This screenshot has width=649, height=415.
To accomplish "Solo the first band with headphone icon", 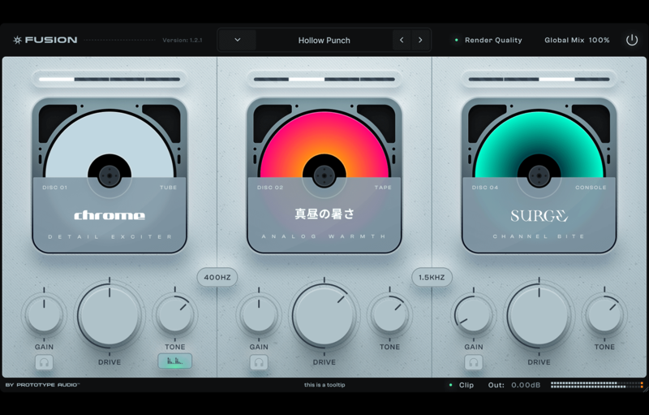I will [x=44, y=362].
